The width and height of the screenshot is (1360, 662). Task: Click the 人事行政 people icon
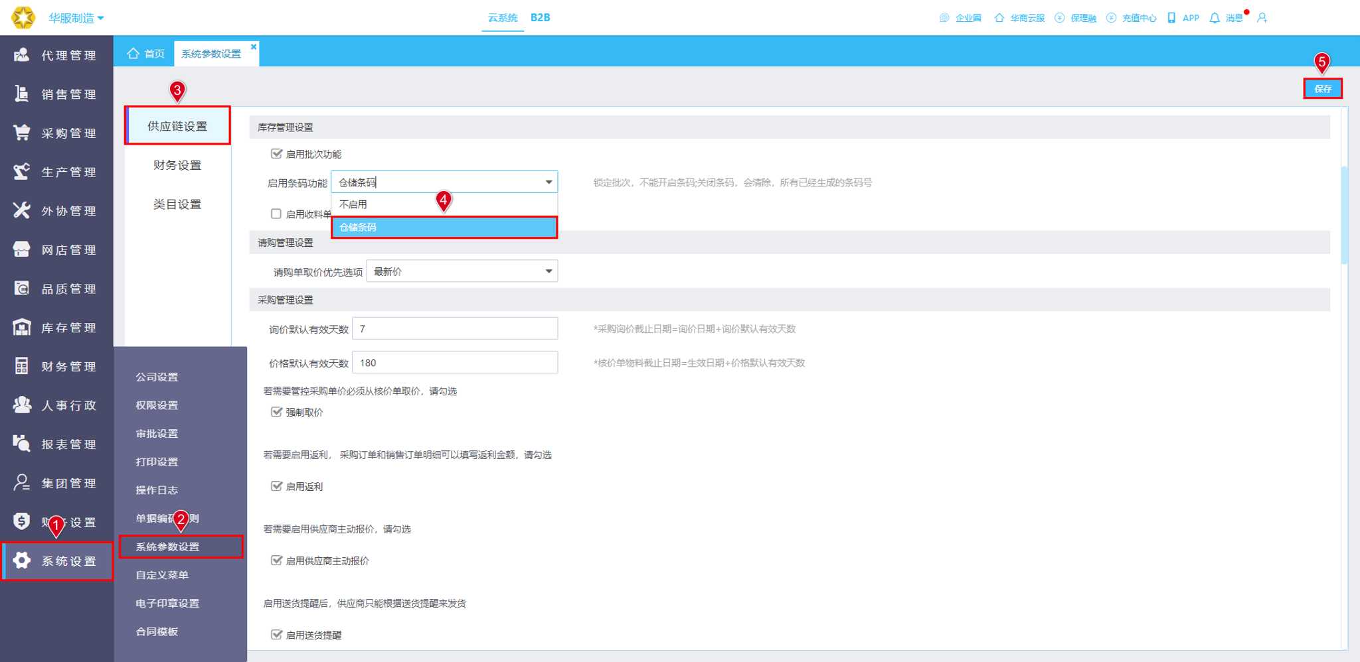[x=21, y=405]
